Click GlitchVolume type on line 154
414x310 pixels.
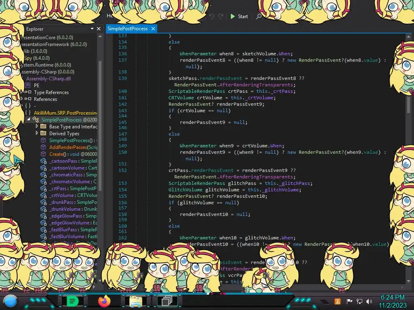[185, 190]
